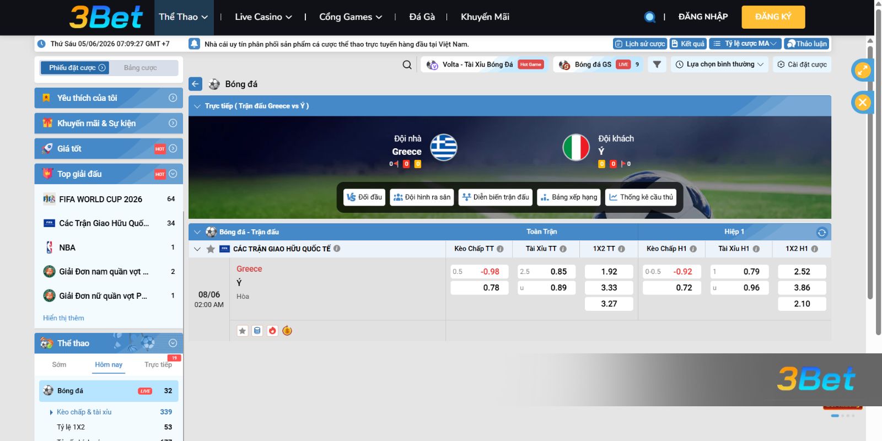
Task: Open the Thể Thao dropdown menu
Action: [x=184, y=17]
